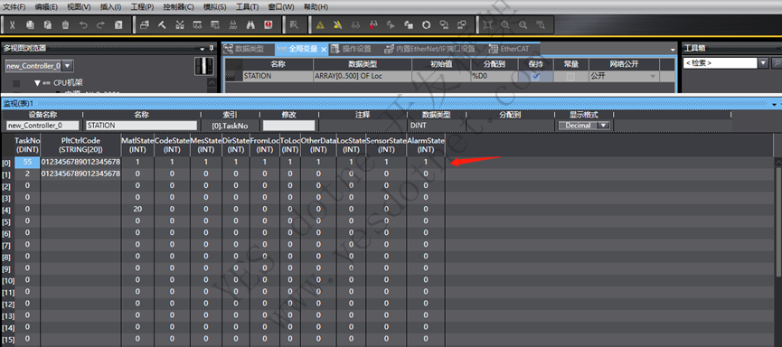Click the crossed warning triangle offline icon

tap(337, 24)
